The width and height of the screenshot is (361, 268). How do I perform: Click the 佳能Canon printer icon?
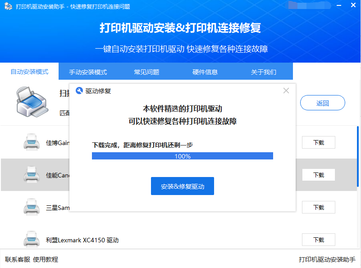point(32,175)
